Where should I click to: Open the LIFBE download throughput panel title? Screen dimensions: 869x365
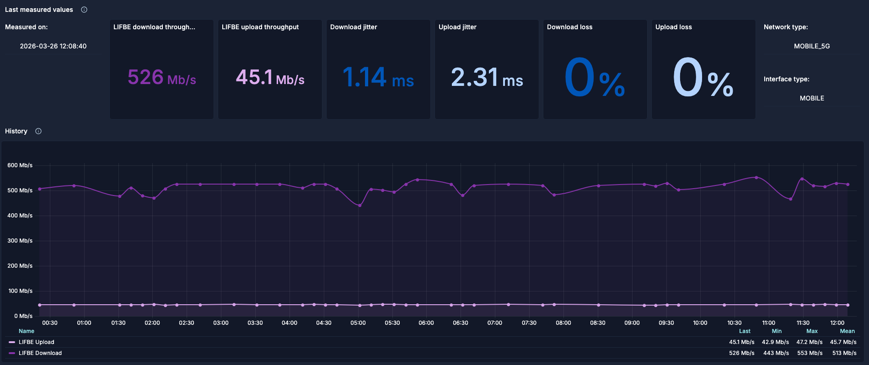(154, 27)
